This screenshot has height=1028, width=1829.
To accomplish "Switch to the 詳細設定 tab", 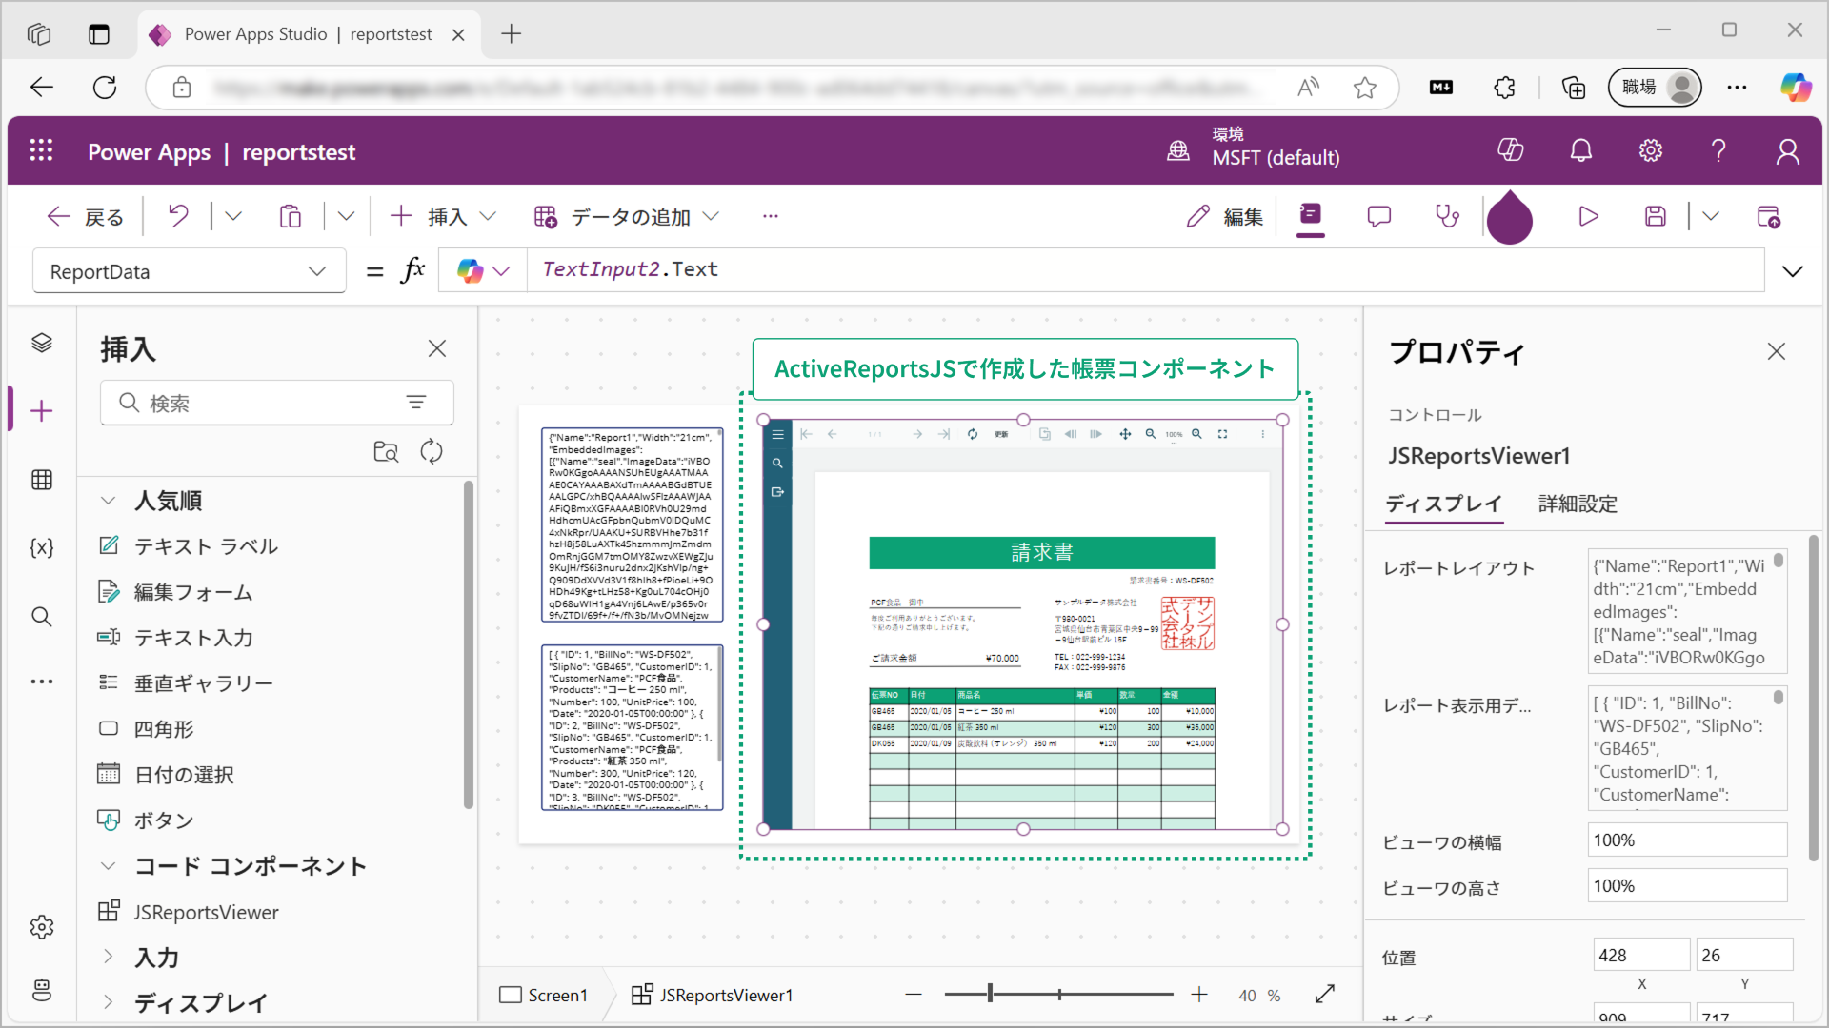I will (x=1578, y=504).
